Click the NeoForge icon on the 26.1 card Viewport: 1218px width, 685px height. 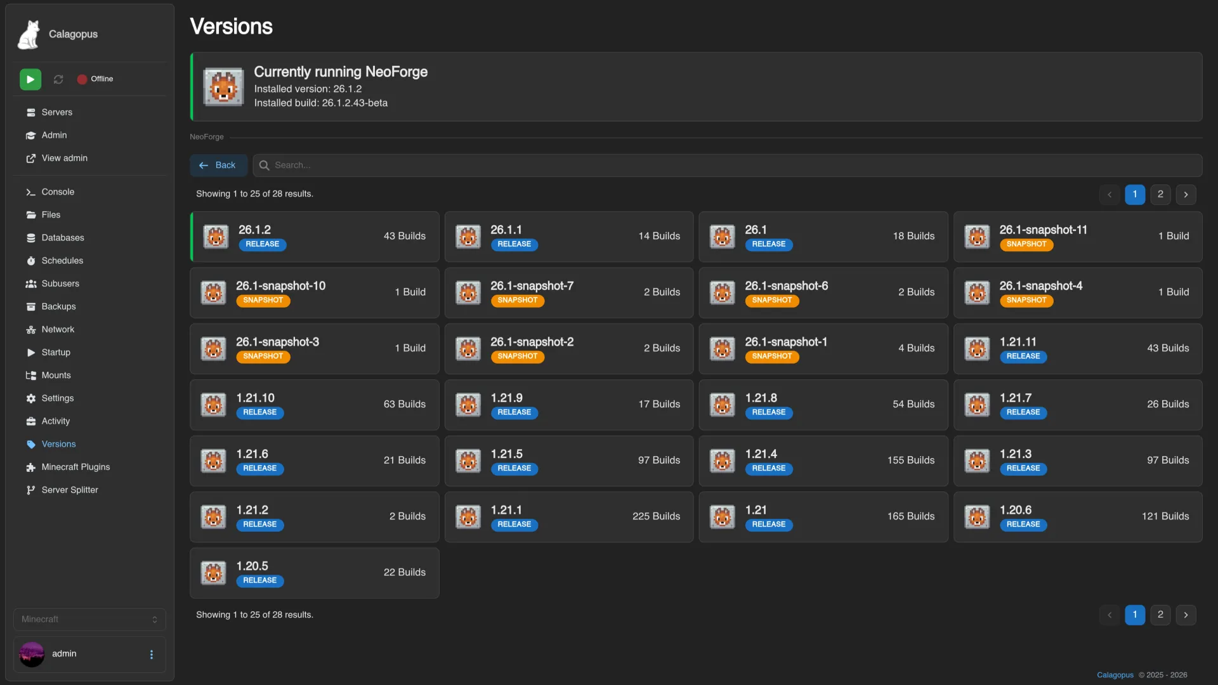click(722, 237)
